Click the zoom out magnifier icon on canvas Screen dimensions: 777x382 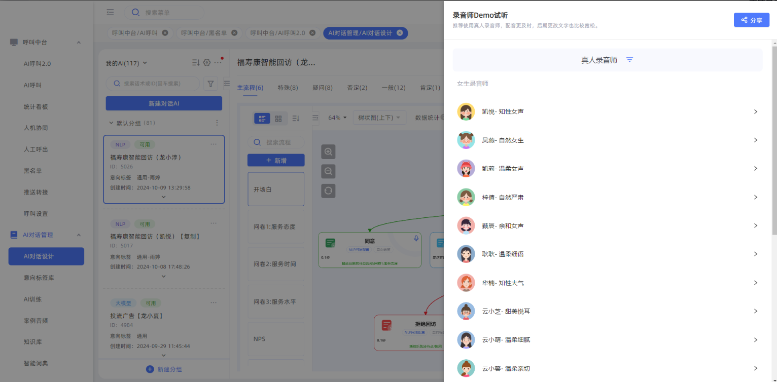[x=328, y=171]
